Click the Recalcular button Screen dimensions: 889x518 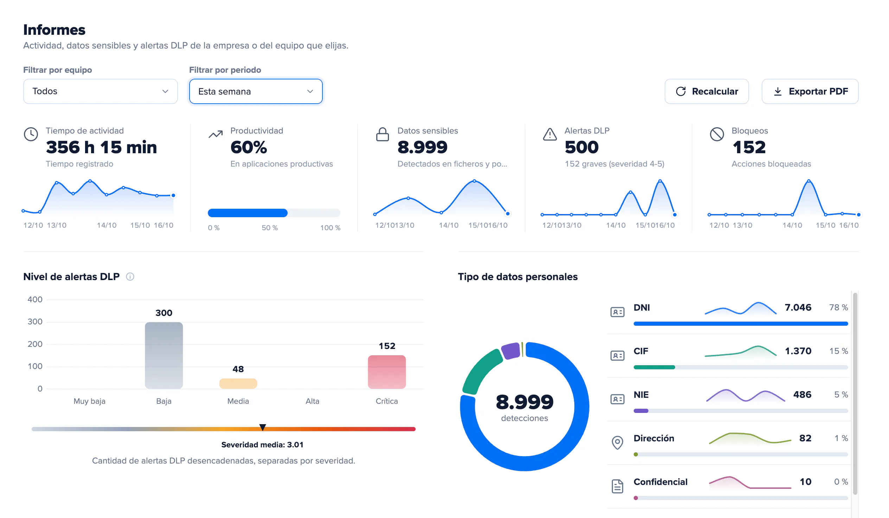[x=706, y=91]
